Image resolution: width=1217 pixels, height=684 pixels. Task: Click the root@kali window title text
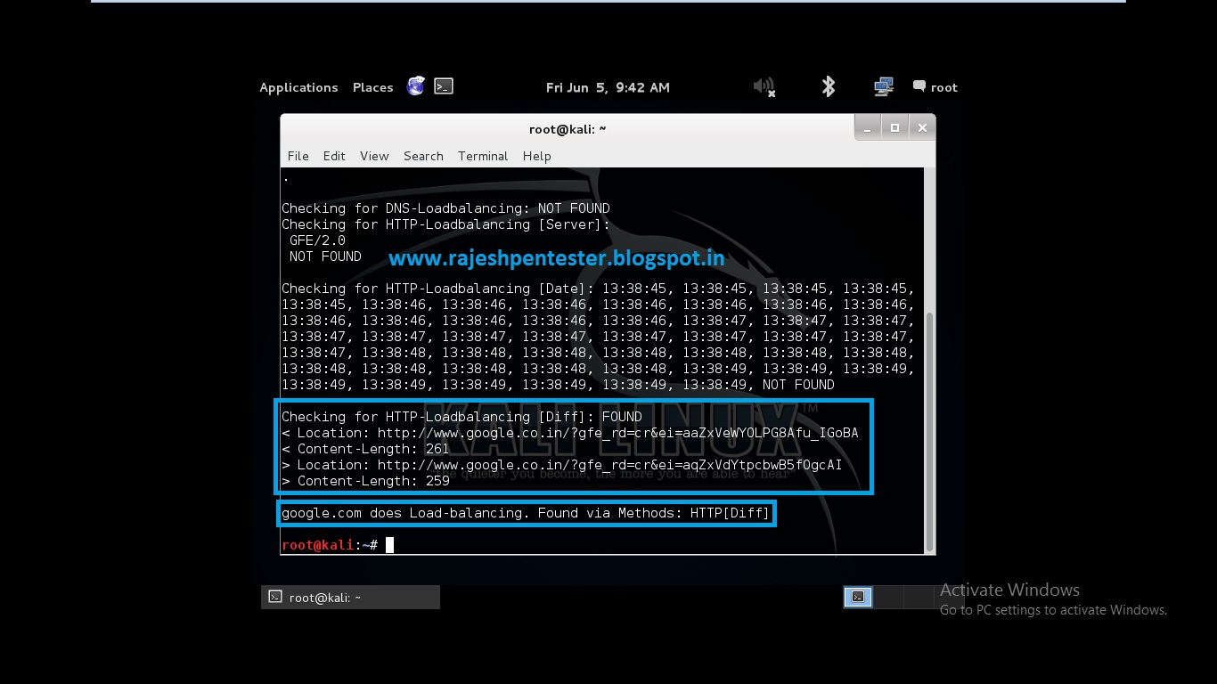pos(568,129)
